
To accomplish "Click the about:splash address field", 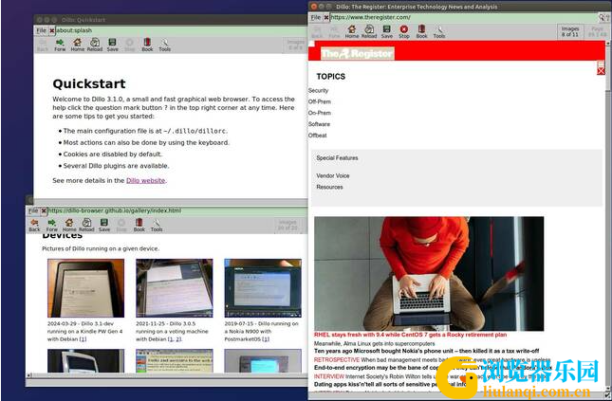I will coord(181,30).
